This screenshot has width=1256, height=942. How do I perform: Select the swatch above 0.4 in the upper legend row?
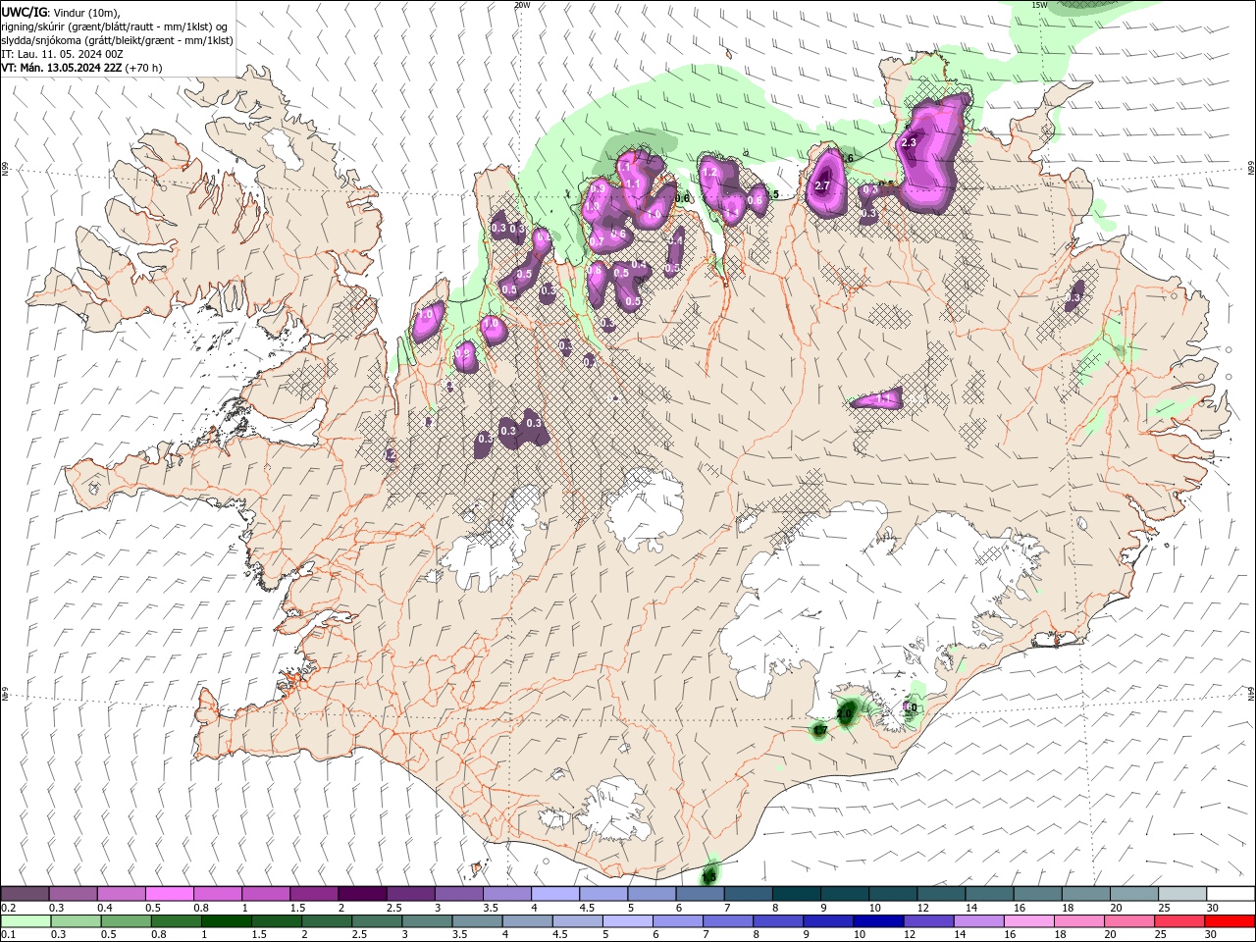click(x=121, y=894)
